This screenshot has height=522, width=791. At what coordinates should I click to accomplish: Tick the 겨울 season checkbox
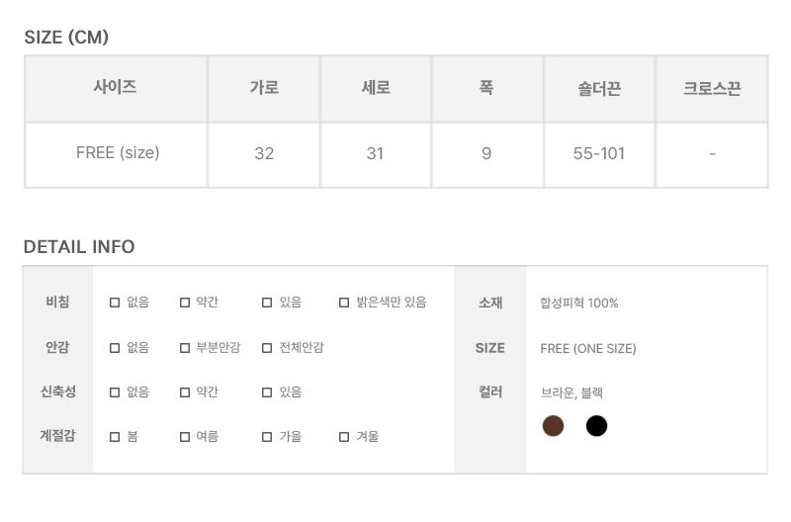(344, 437)
